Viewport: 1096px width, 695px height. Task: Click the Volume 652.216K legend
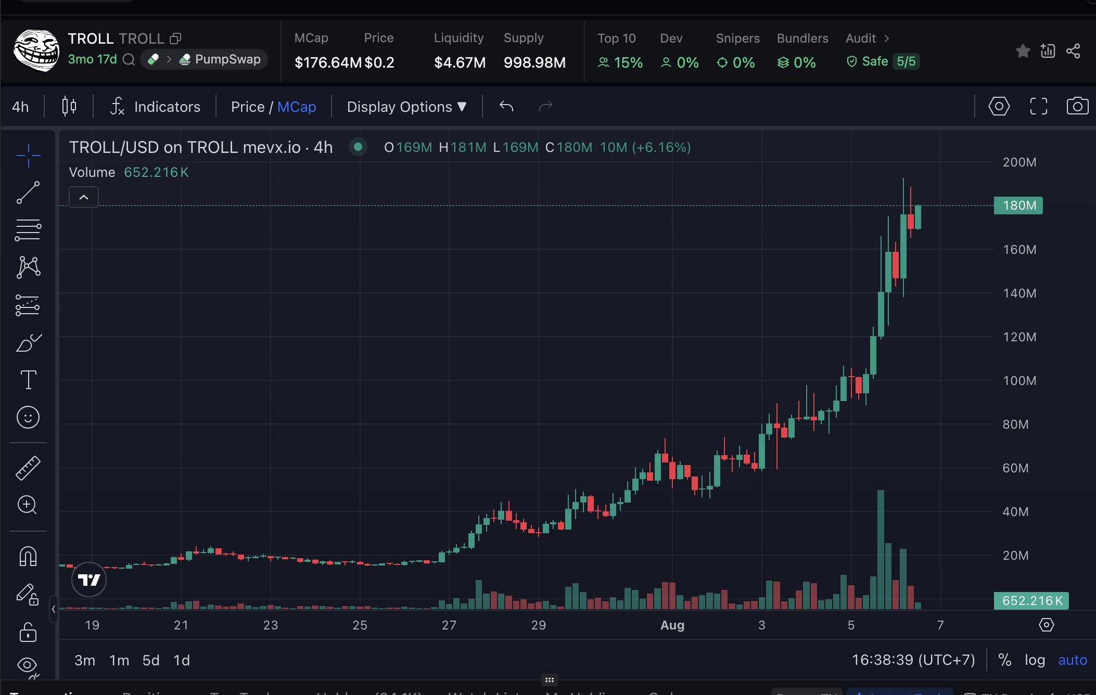pyautogui.click(x=129, y=172)
